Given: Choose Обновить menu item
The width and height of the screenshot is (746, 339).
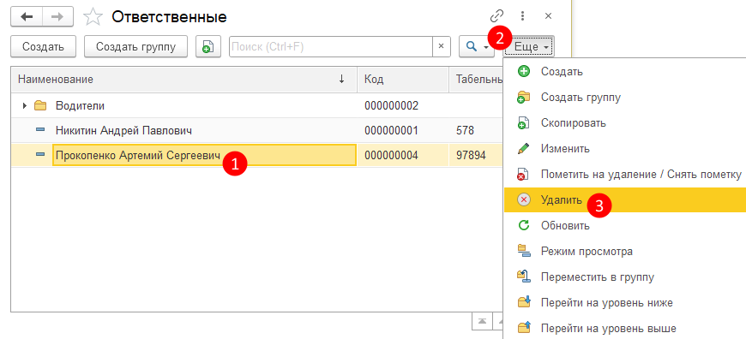Looking at the screenshot, I should tap(625, 225).
